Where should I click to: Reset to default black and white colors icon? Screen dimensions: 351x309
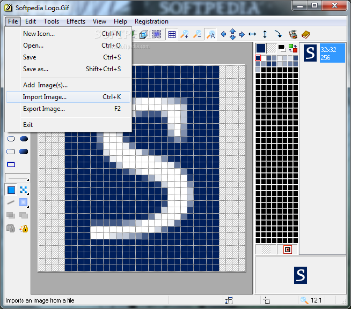click(282, 48)
